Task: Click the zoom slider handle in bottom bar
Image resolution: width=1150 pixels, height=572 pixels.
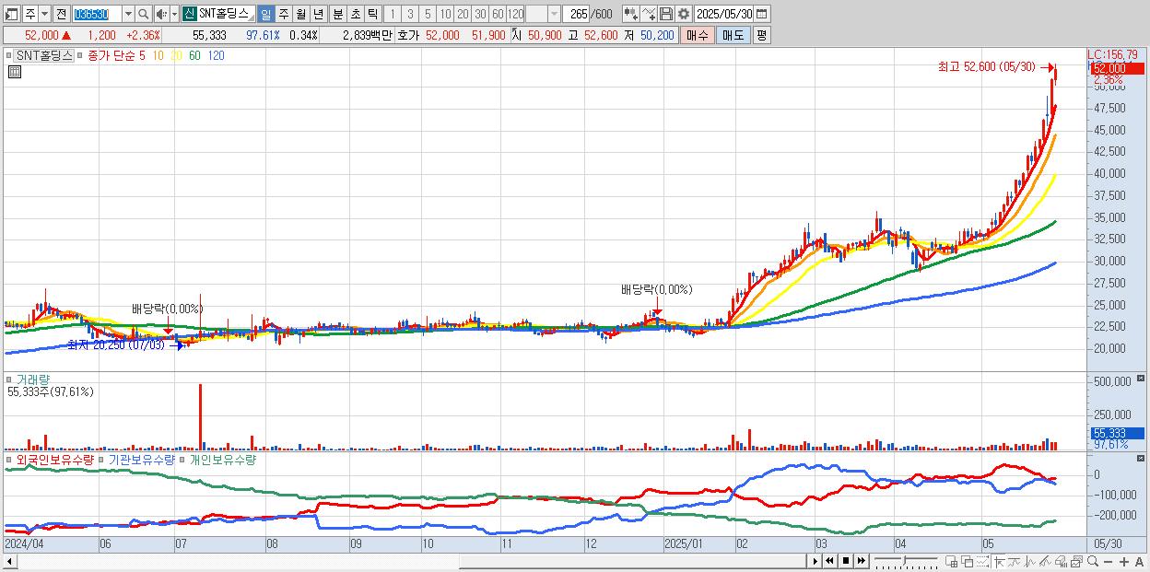Action: point(904,561)
